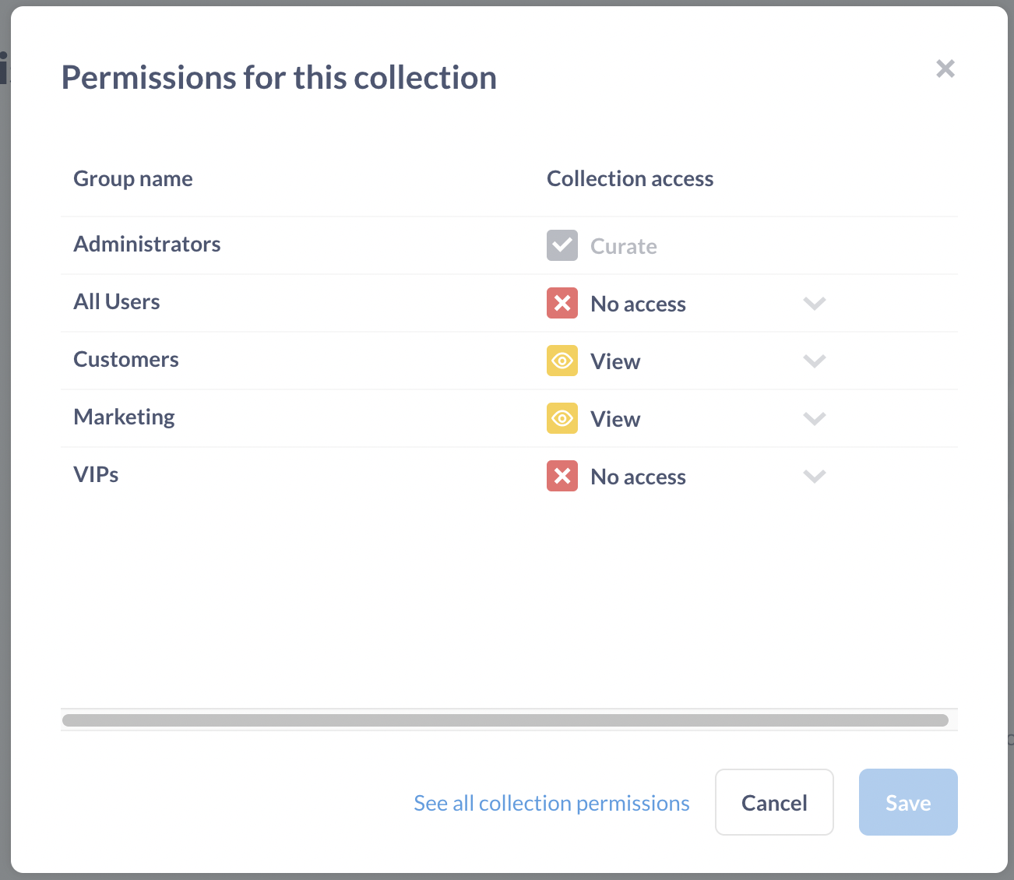Open the Collection access dropdown for Marketing
This screenshot has width=1014, height=880.
tap(814, 418)
